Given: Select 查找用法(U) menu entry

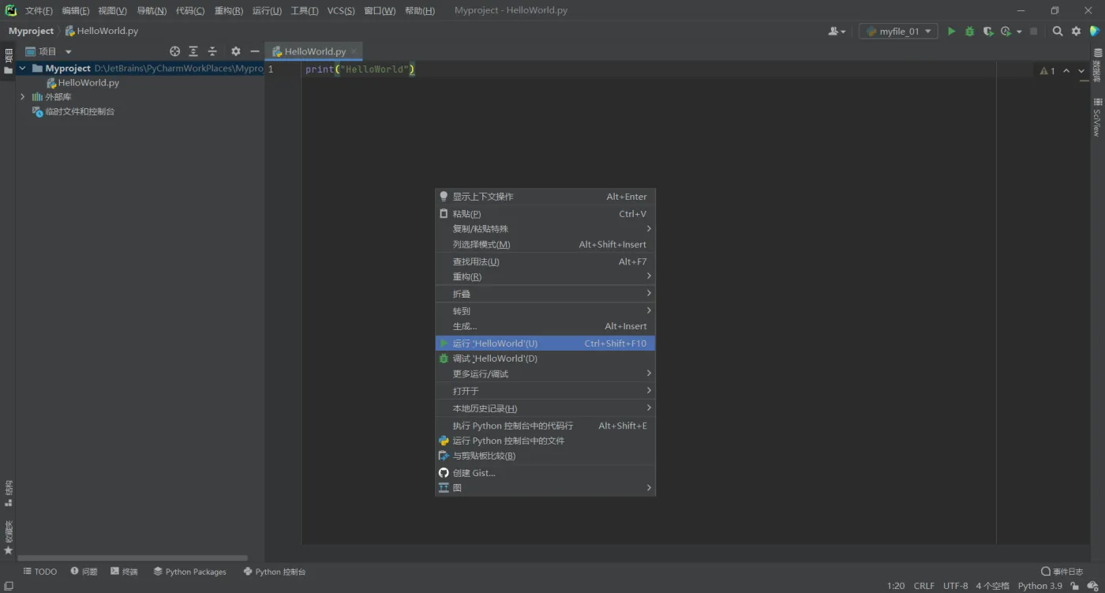Looking at the screenshot, I should [x=545, y=261].
